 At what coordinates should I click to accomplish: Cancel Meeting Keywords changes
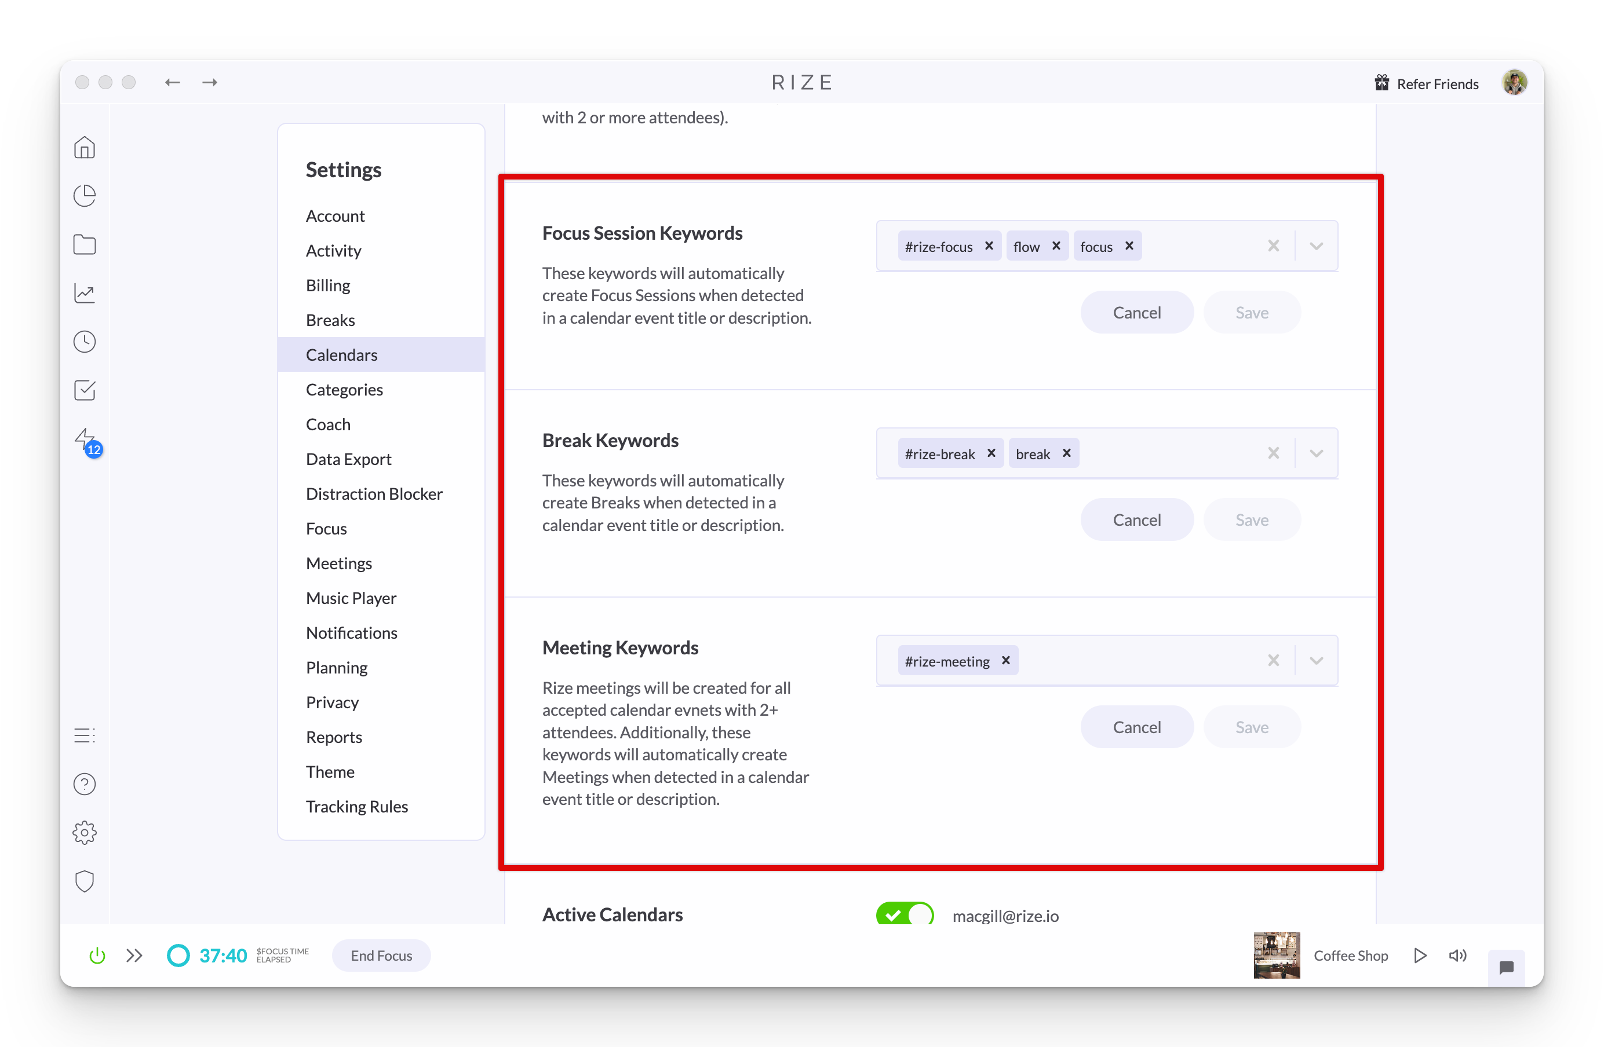click(1137, 727)
